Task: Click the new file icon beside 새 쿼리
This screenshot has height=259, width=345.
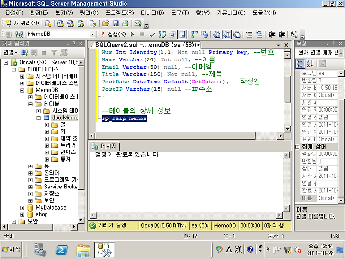Action: click(x=48, y=24)
